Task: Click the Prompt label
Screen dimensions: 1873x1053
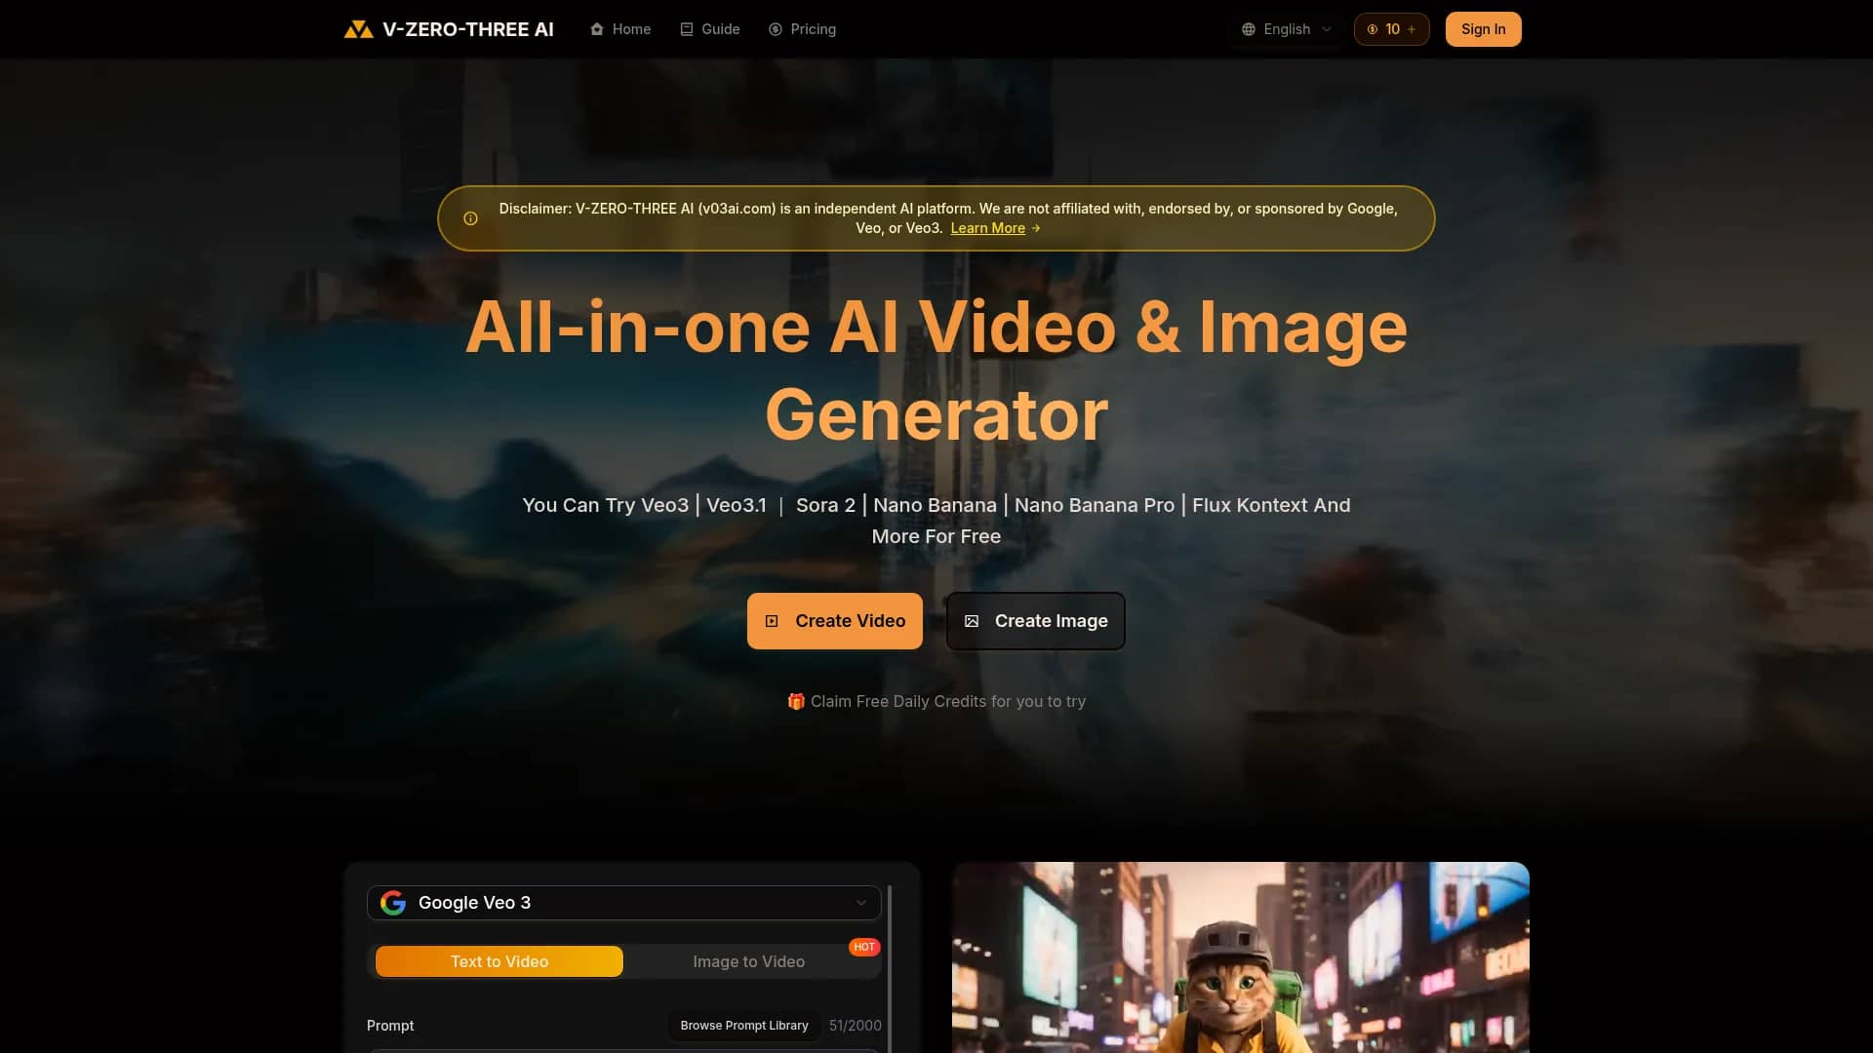Action: pyautogui.click(x=390, y=1026)
